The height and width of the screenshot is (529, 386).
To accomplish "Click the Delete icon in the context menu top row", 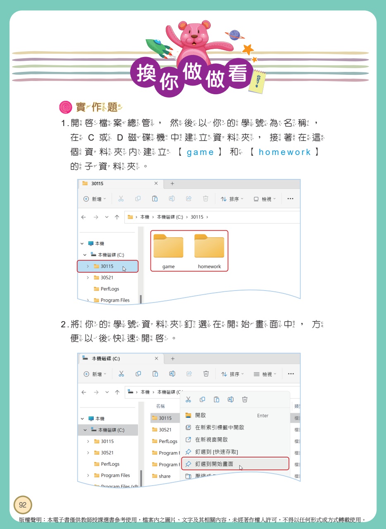I will coord(245,399).
